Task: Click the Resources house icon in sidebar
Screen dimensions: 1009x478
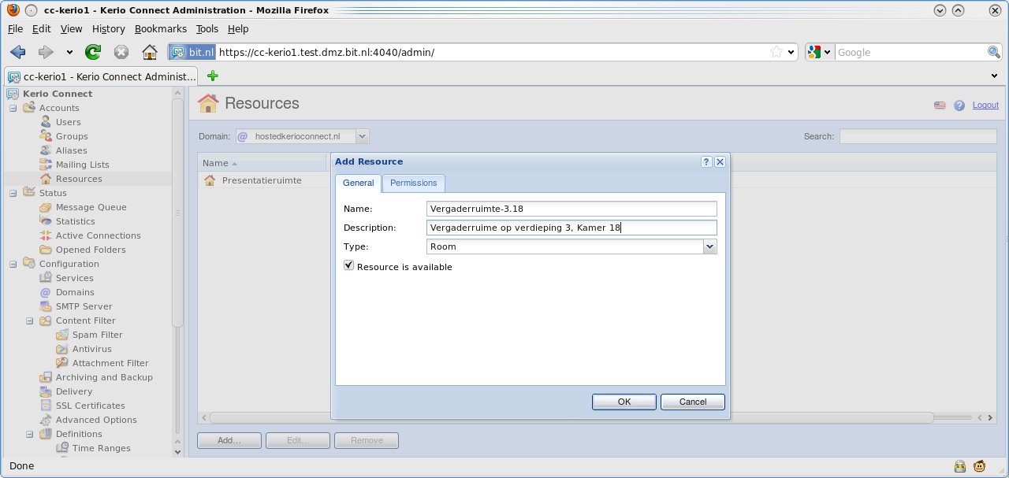Action: (x=46, y=179)
